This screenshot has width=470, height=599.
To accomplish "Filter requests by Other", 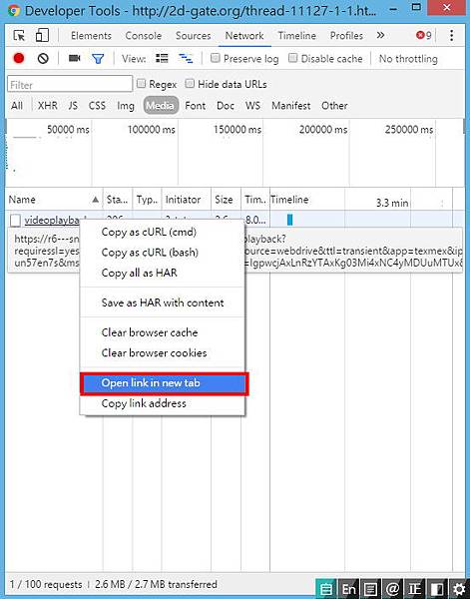I will tap(334, 106).
